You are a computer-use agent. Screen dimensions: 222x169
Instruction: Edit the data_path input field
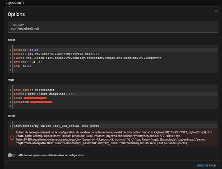click(112, 27)
